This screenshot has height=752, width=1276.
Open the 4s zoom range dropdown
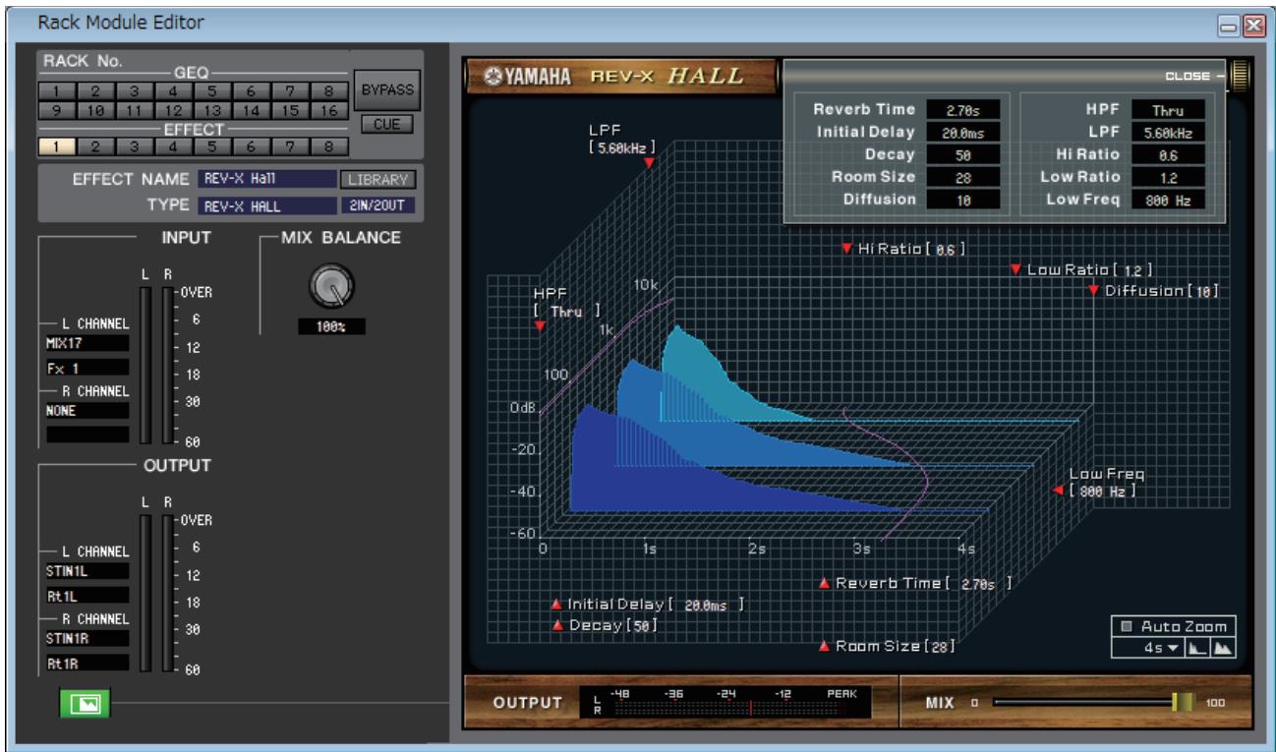pos(1148,648)
